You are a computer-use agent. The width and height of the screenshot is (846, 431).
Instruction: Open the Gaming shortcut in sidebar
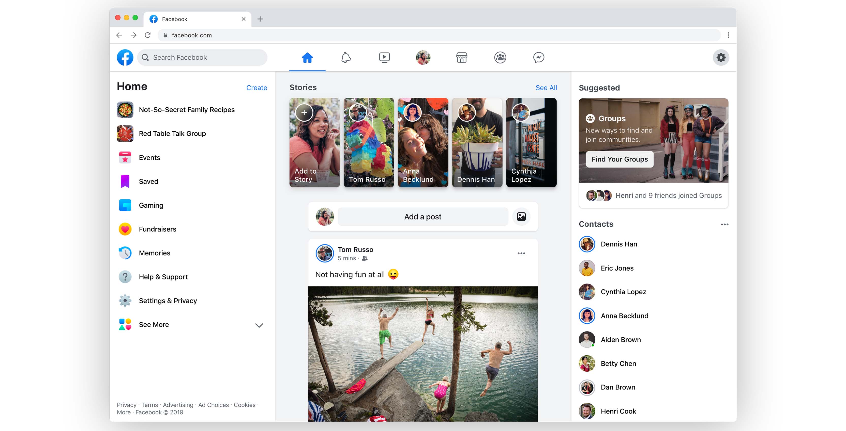coord(151,205)
